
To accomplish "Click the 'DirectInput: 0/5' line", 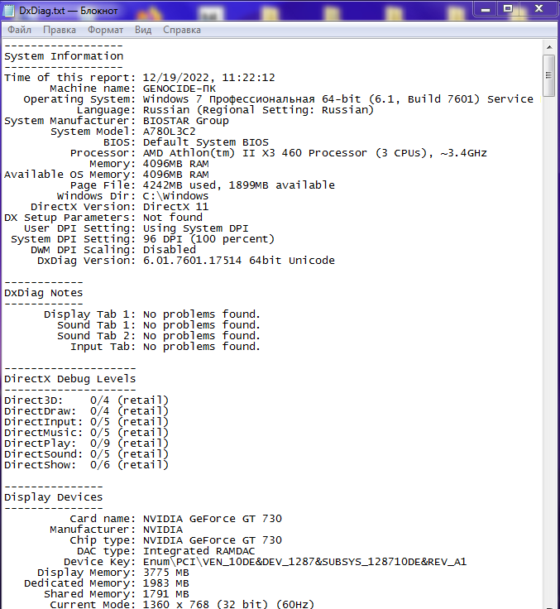I will click(86, 422).
